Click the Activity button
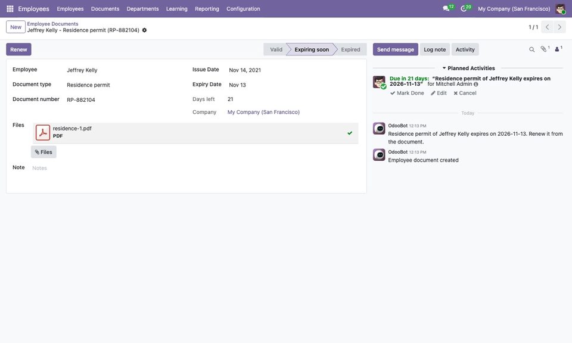Screen dimensions: 572x343 [465, 49]
